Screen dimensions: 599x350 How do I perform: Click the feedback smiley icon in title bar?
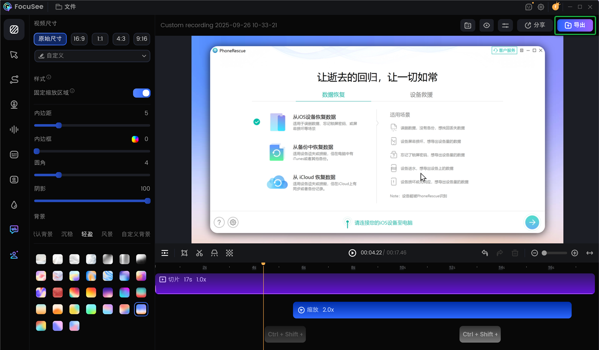pyautogui.click(x=529, y=7)
